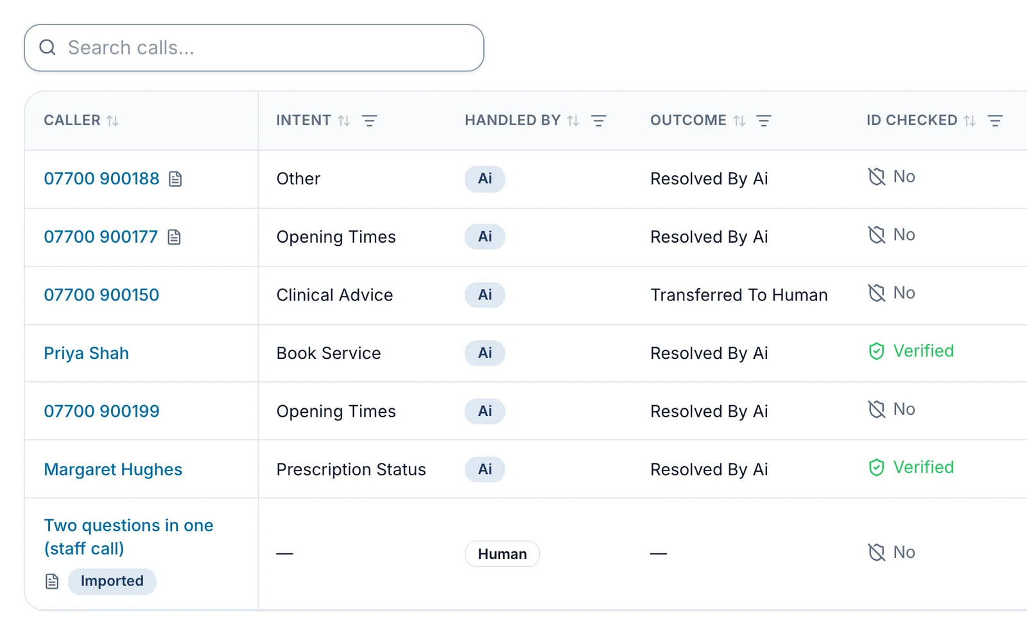Open the call from 07700 900199
This screenshot has width=1027, height=633.
pyautogui.click(x=101, y=411)
